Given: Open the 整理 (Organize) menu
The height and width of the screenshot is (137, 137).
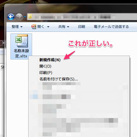Looking at the screenshot, I should (17, 27).
